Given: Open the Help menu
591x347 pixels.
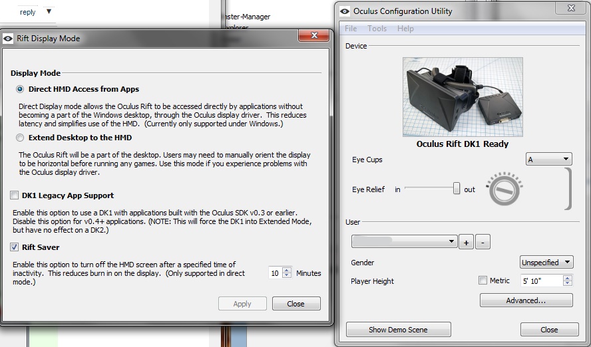Looking at the screenshot, I should click(405, 29).
